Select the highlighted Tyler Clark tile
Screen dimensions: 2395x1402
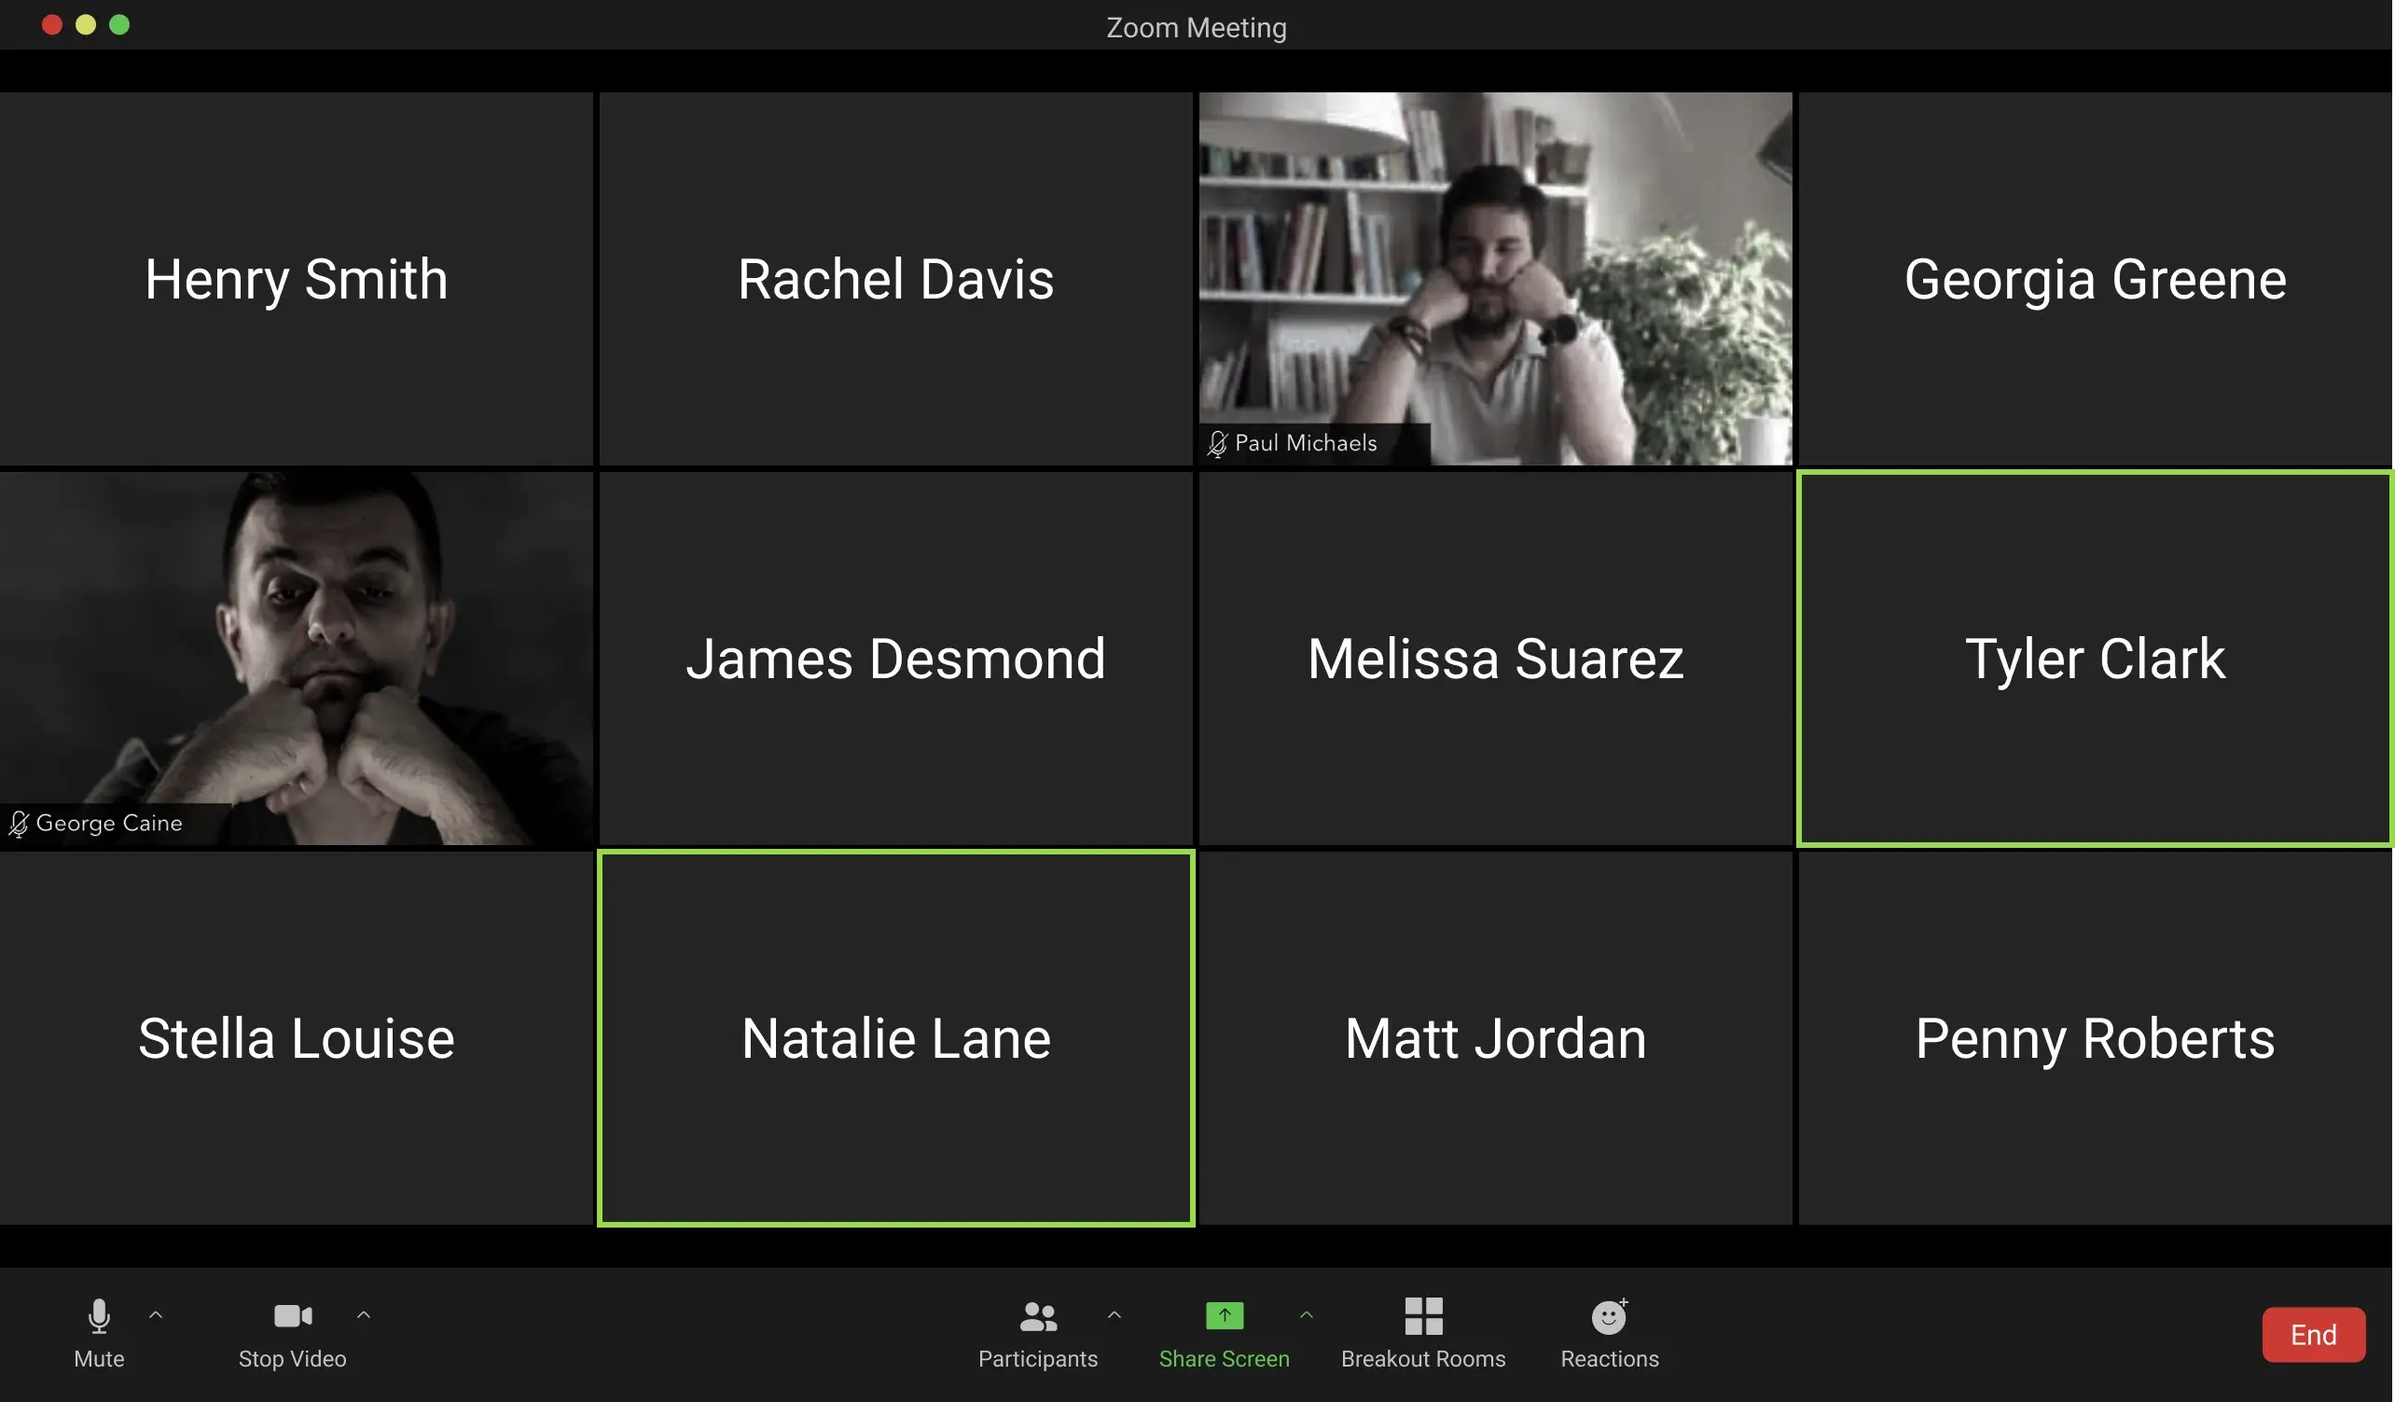(x=2096, y=658)
